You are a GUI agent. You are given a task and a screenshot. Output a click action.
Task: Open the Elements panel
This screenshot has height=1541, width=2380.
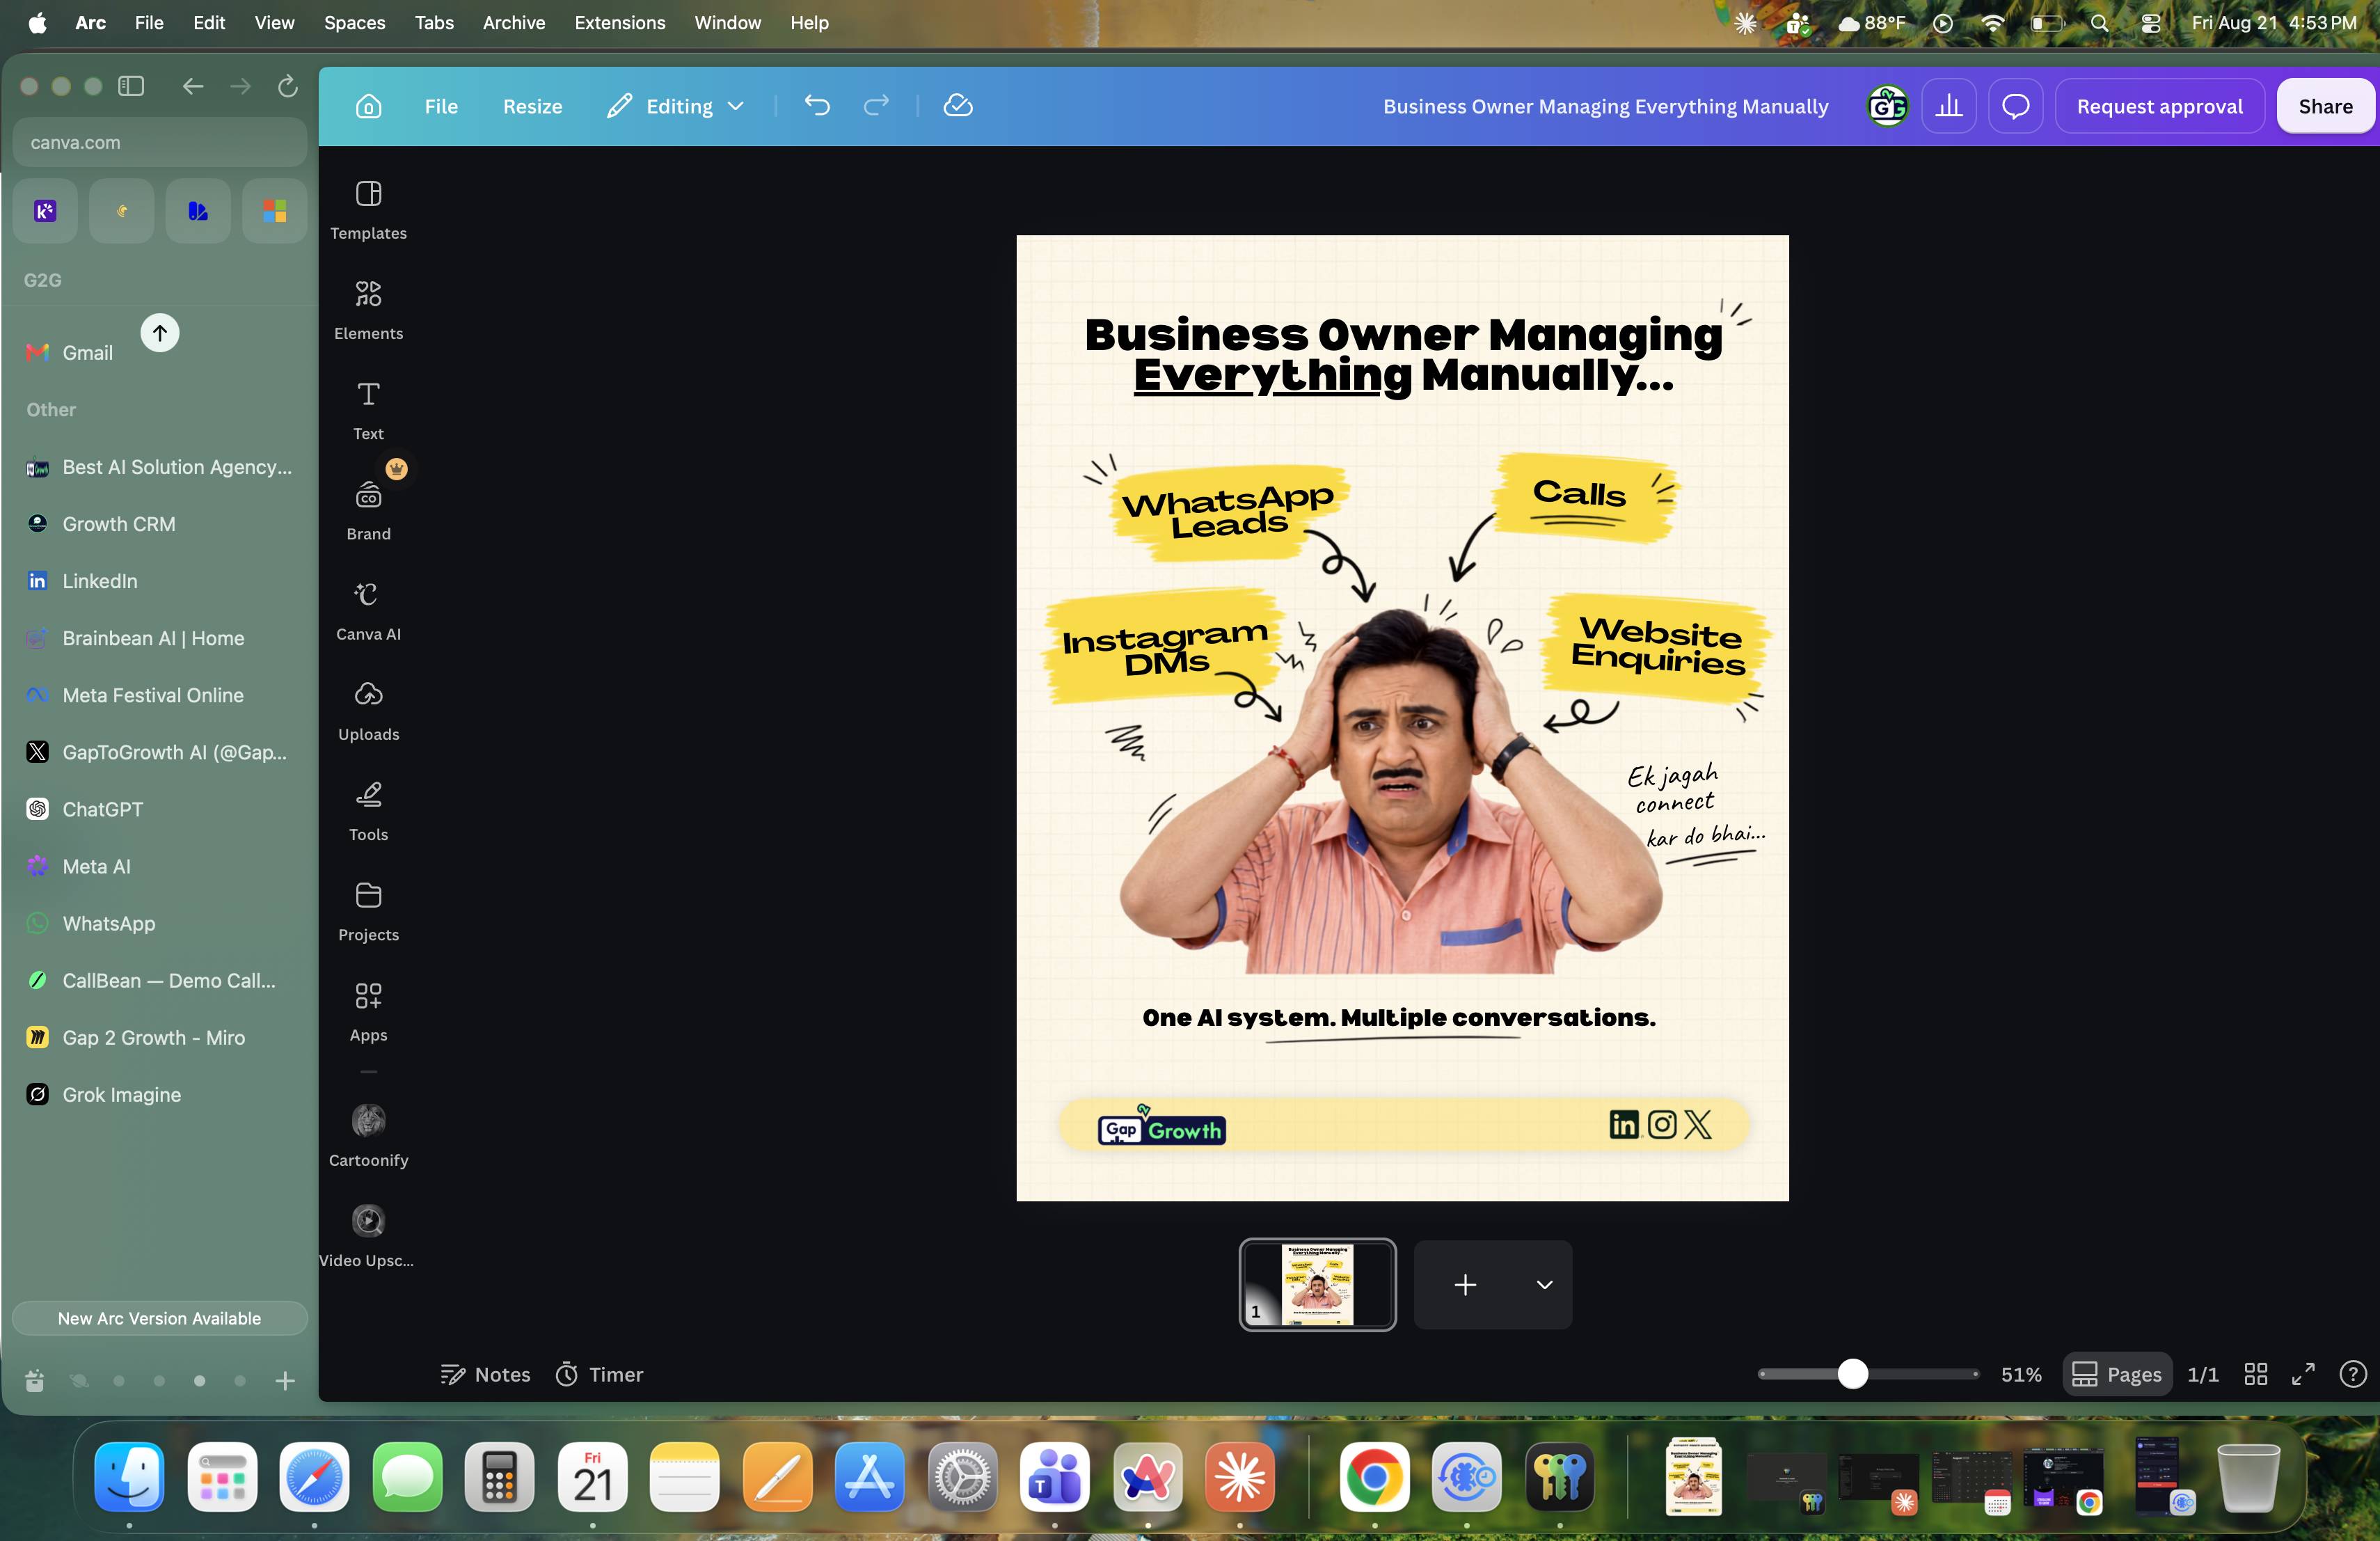(368, 310)
